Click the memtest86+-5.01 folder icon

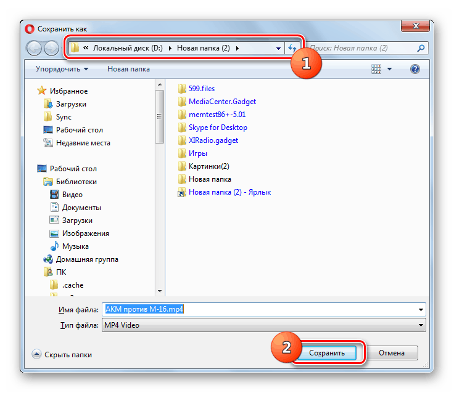pos(182,115)
